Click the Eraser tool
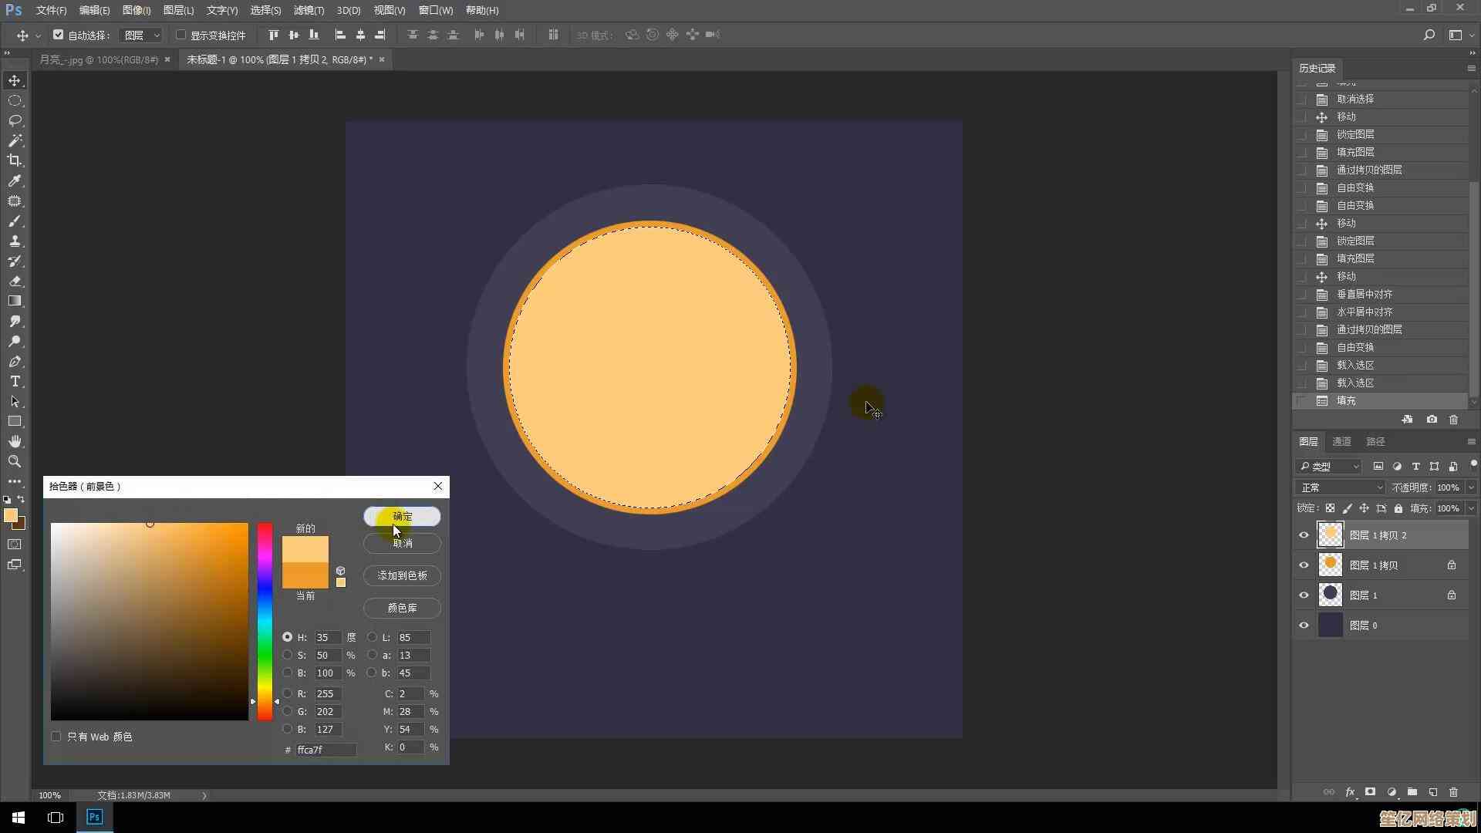This screenshot has width=1481, height=833. click(x=15, y=281)
